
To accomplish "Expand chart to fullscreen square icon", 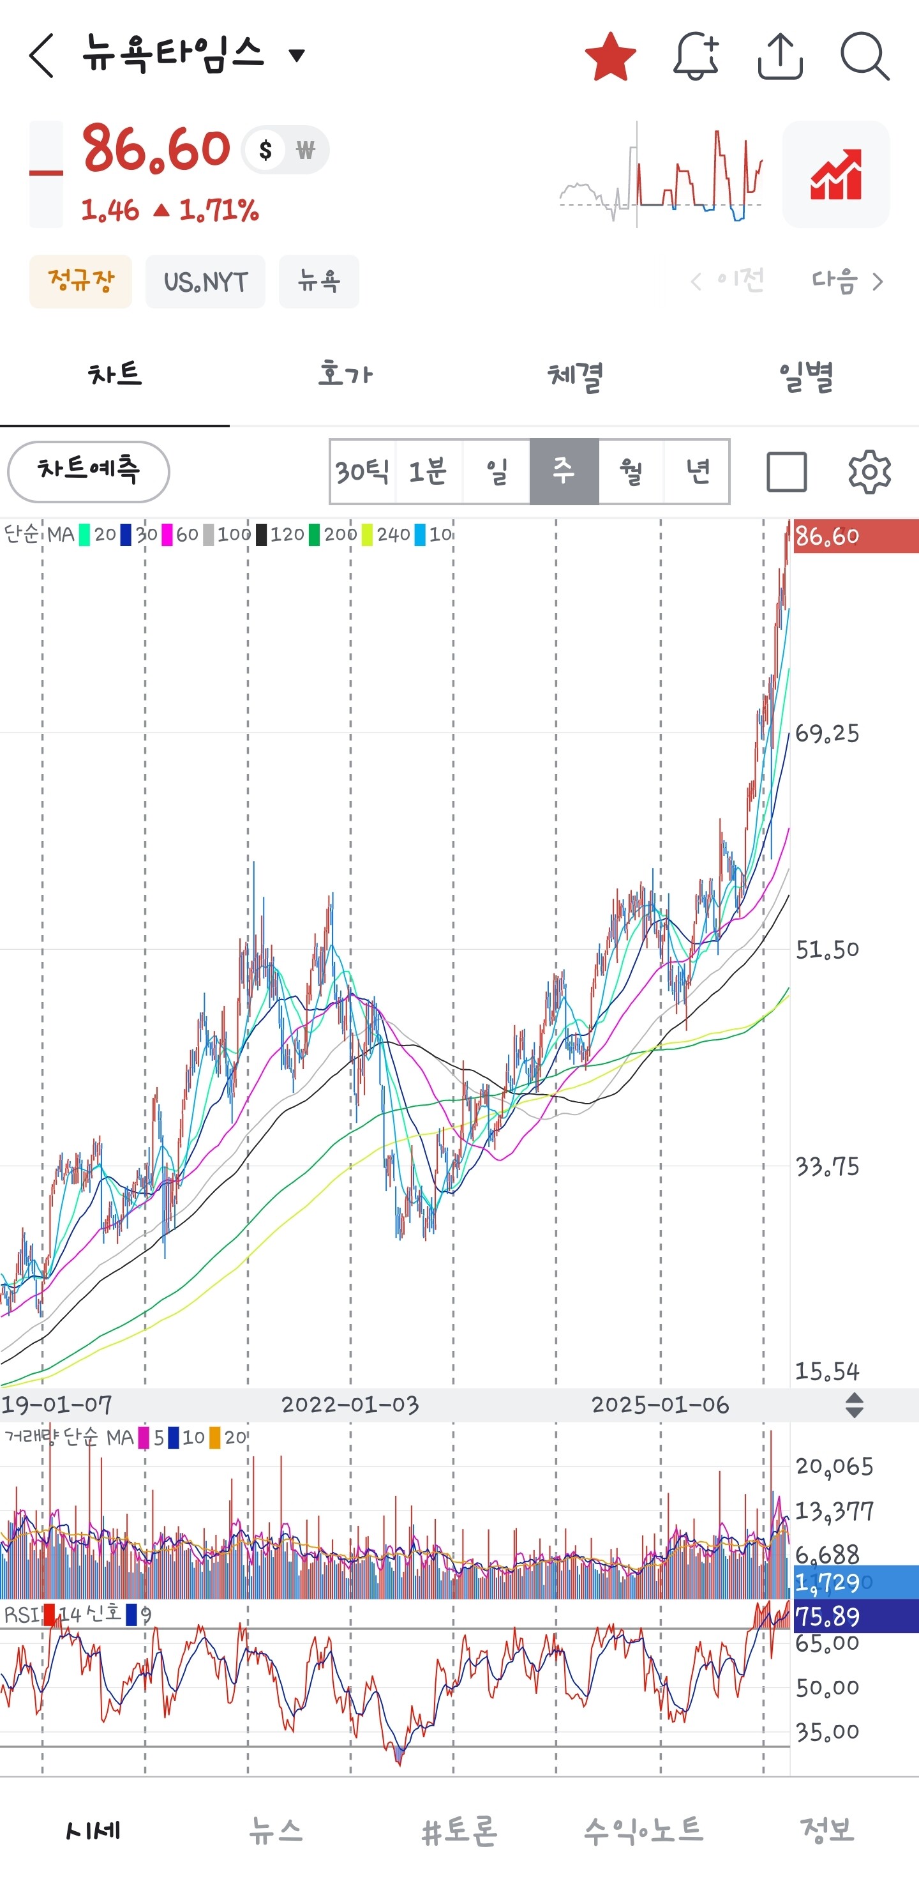I will click(x=786, y=471).
